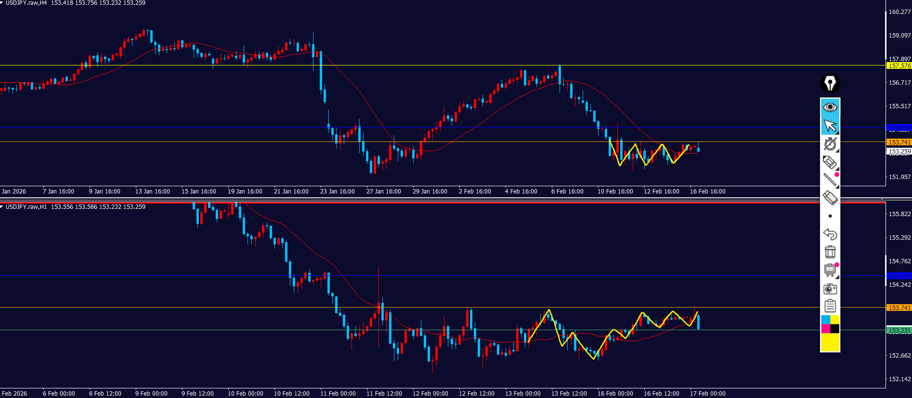Screen dimensions: 912x398
Task: Select the eraser tool
Action: 830,198
